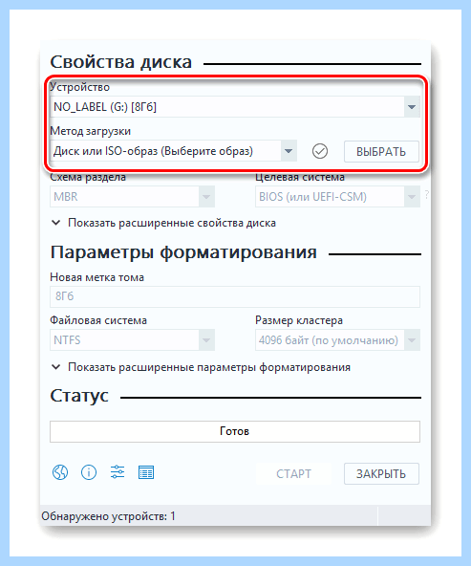Image resolution: width=471 pixels, height=566 pixels.
Task: Click the Готов status progress bar
Action: coord(235,431)
